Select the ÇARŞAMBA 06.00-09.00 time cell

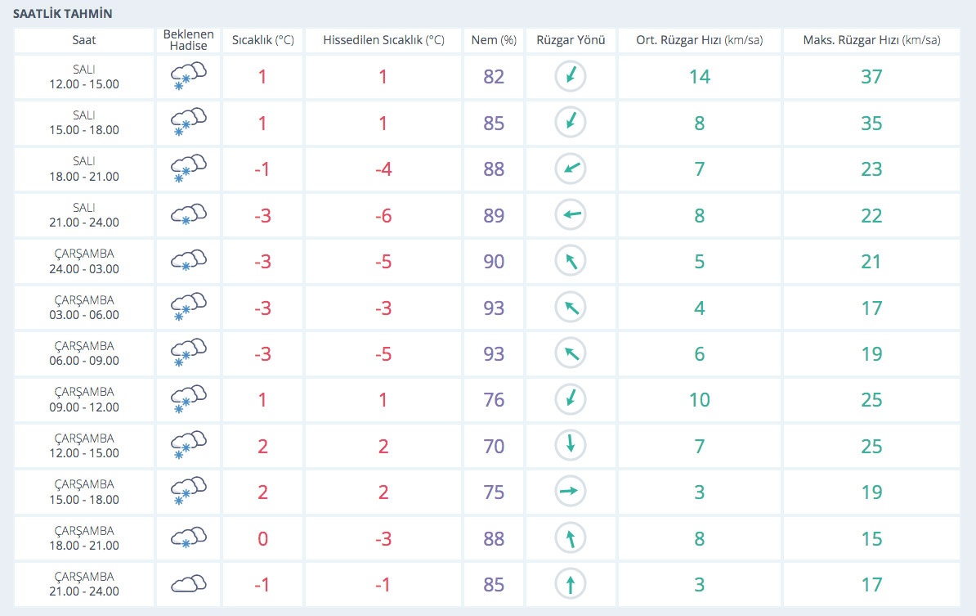[84, 353]
